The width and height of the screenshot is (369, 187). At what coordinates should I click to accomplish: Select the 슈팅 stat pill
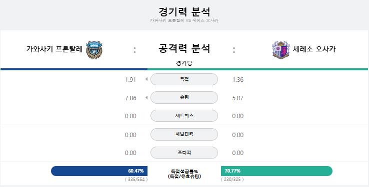[x=184, y=97]
